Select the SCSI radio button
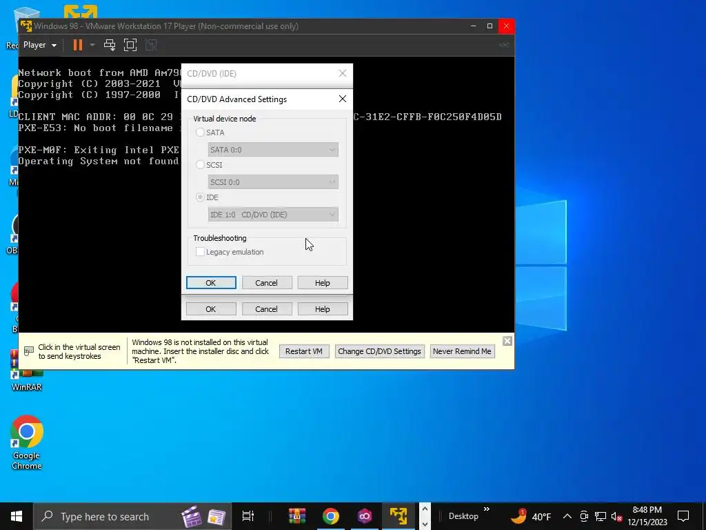The width and height of the screenshot is (706, 530). coord(200,165)
